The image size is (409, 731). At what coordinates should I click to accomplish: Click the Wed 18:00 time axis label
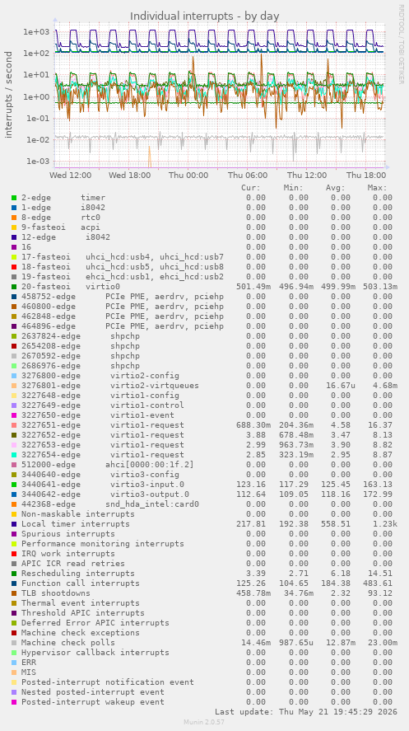(129, 176)
